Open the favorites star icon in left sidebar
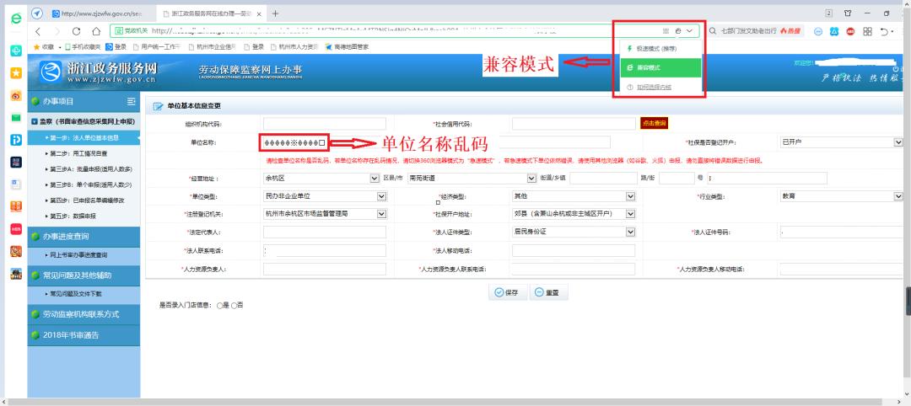Image resolution: width=911 pixels, height=406 pixels. coord(16,72)
